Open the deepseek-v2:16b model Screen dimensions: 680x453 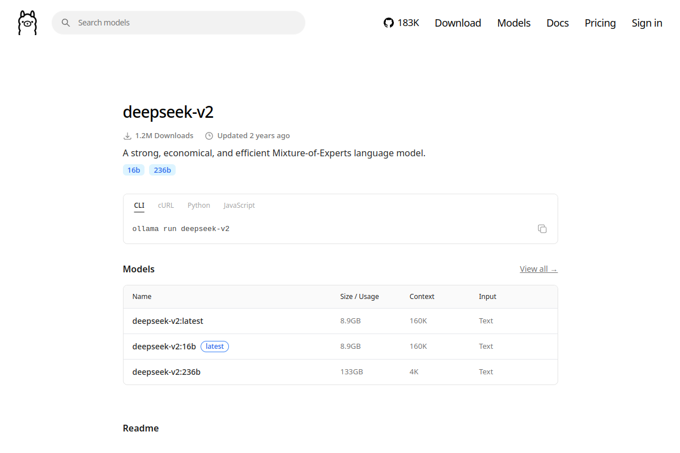click(x=164, y=346)
